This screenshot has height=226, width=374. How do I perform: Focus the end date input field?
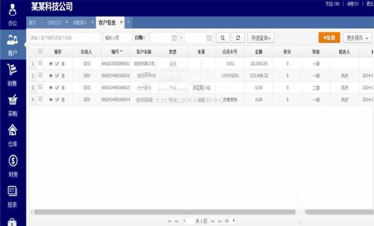tap(199, 38)
